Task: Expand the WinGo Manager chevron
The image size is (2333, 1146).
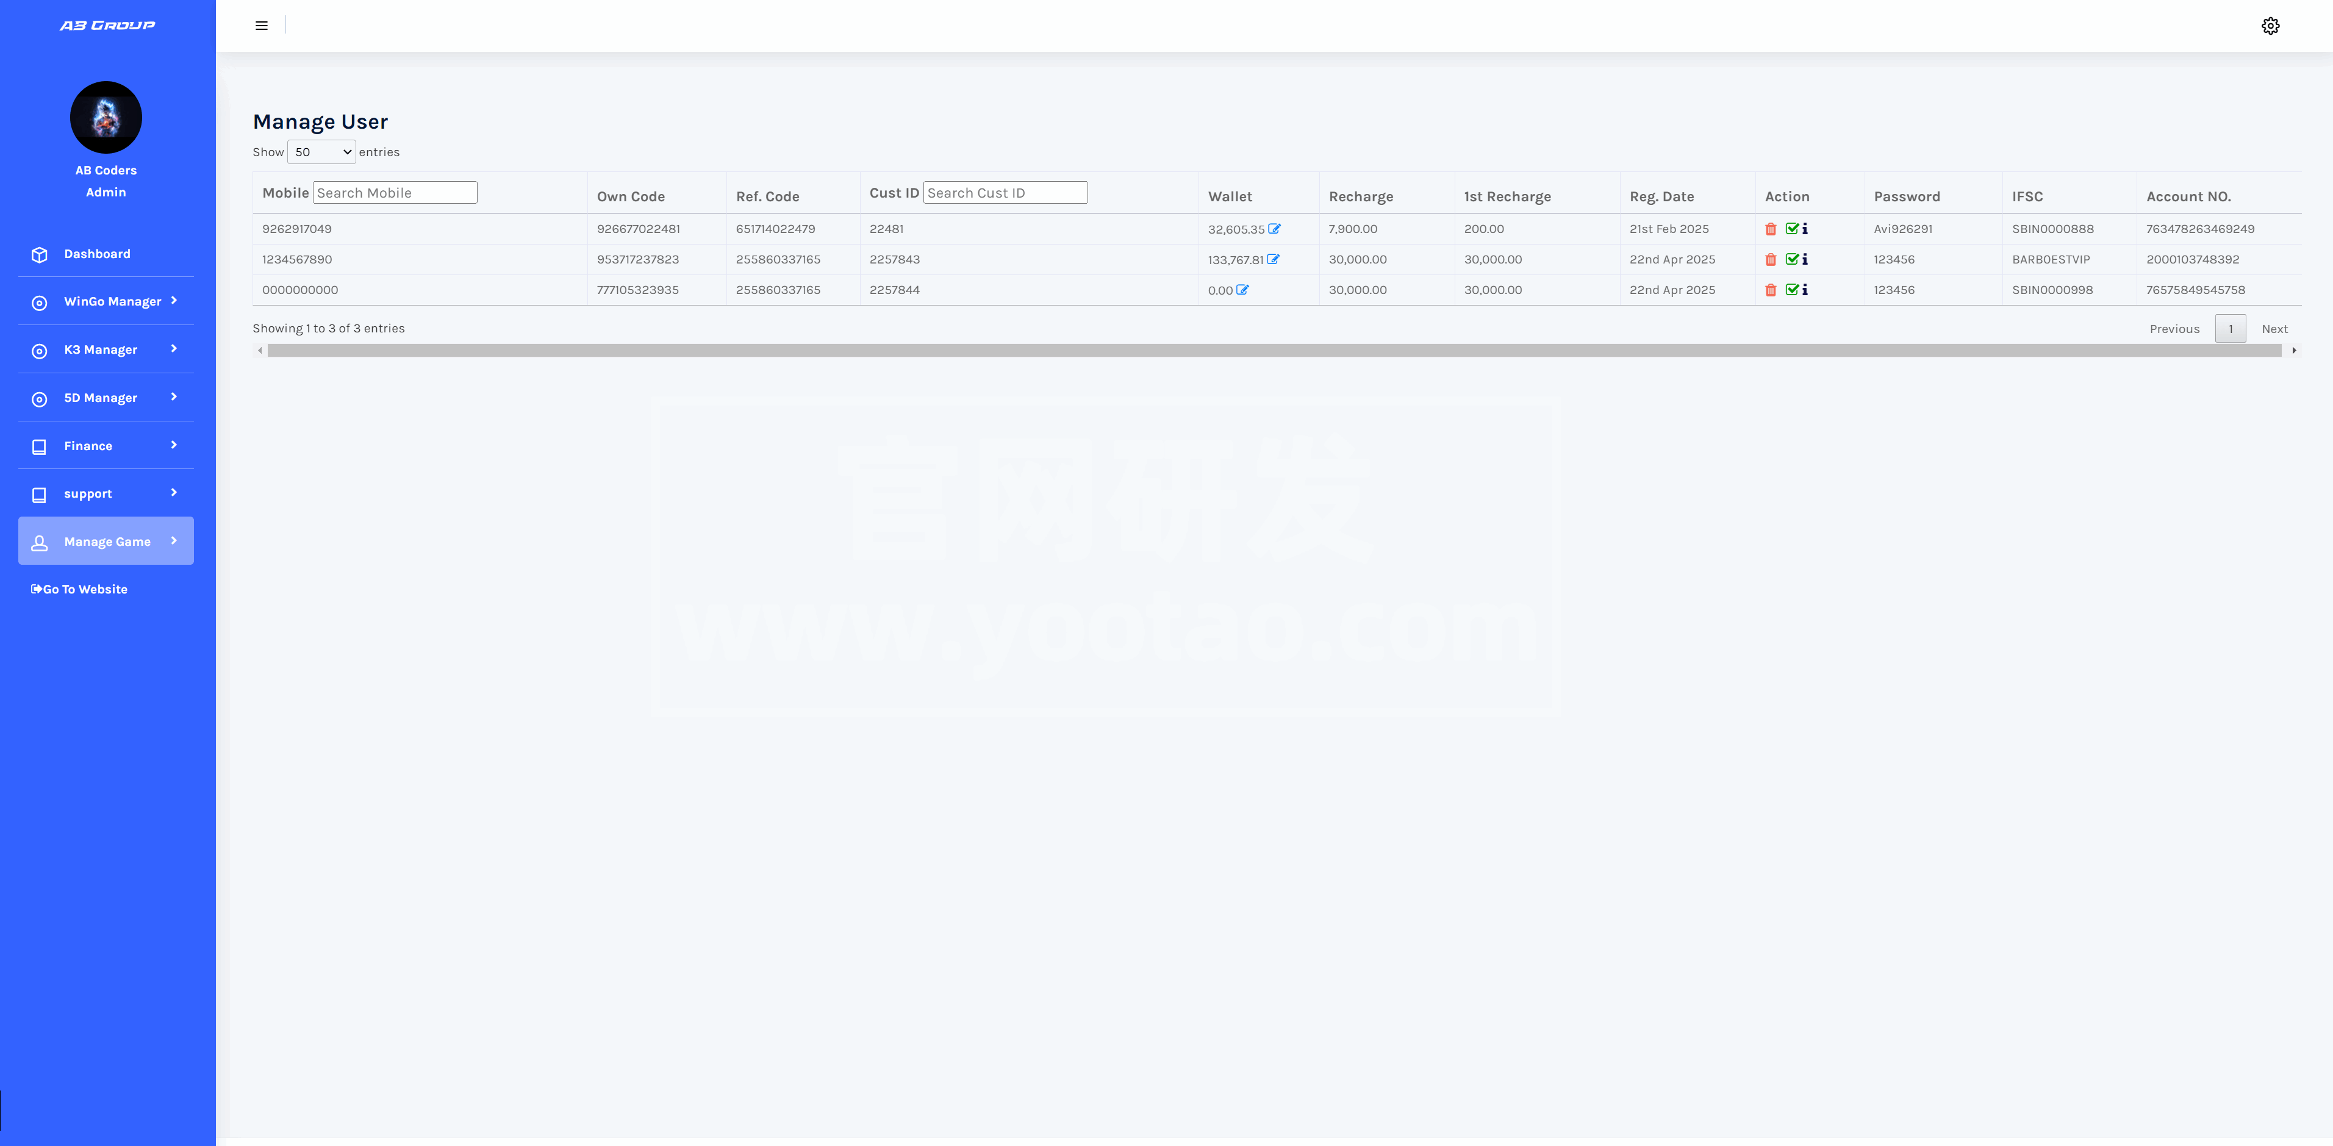Action: pyautogui.click(x=174, y=300)
